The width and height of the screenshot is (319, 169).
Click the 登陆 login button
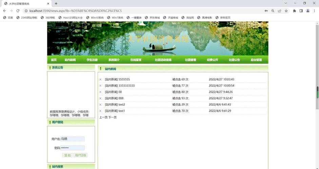67,155
